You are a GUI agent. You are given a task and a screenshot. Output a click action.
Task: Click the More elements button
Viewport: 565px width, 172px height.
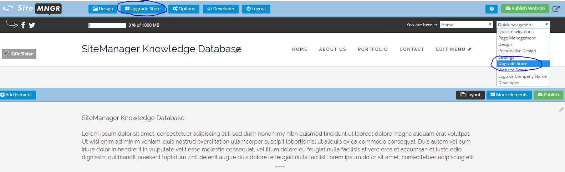click(509, 95)
